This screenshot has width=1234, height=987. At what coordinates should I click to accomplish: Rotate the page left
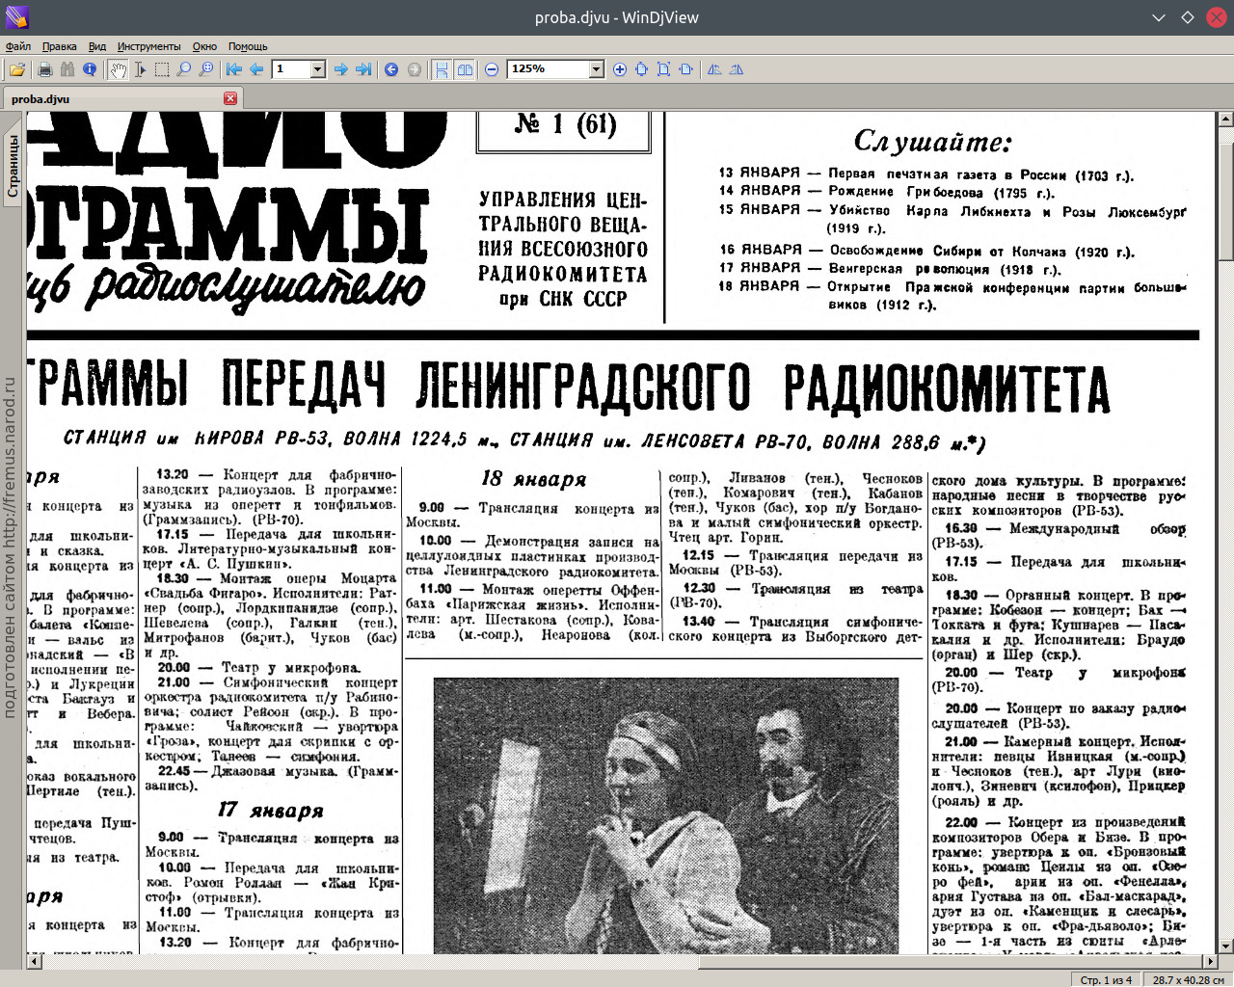point(714,69)
